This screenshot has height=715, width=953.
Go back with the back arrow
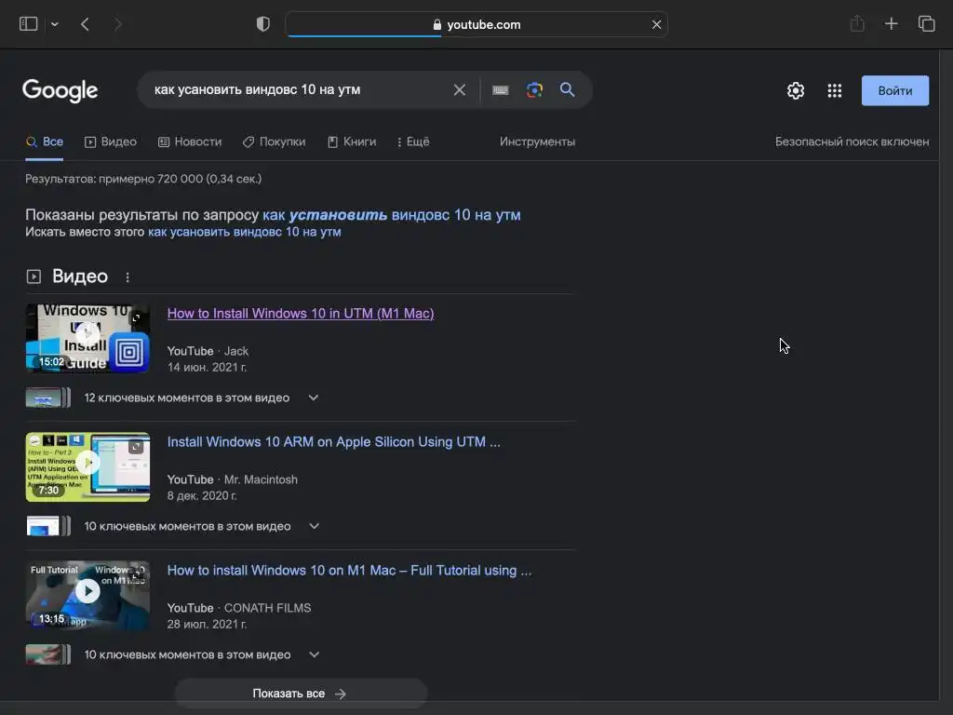pyautogui.click(x=85, y=24)
